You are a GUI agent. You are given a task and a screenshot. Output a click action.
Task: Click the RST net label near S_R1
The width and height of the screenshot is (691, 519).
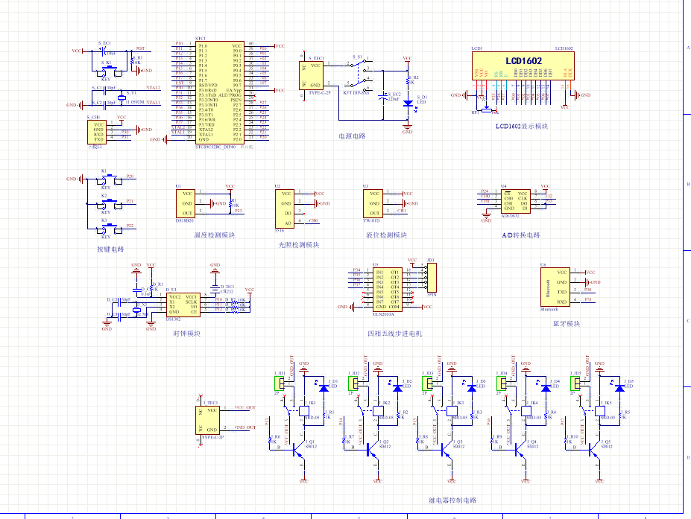coord(140,48)
